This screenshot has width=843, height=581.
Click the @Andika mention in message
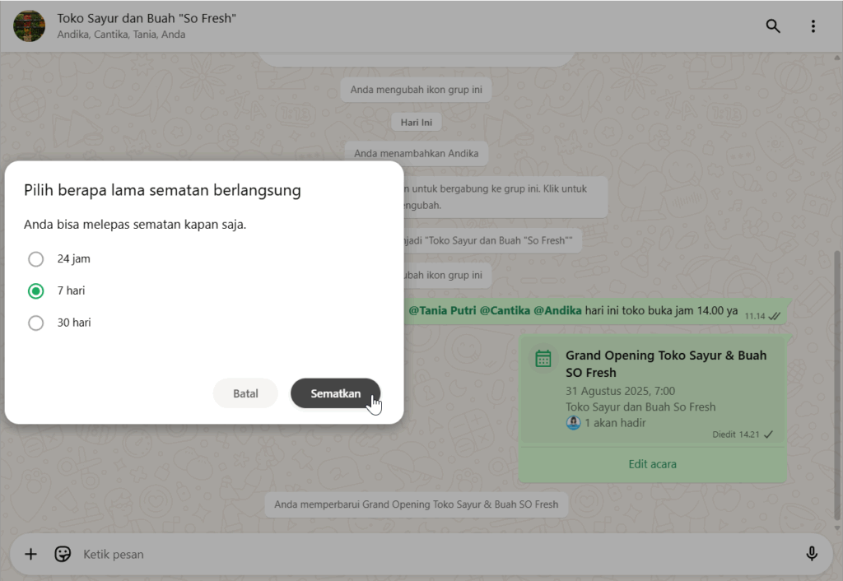(557, 311)
